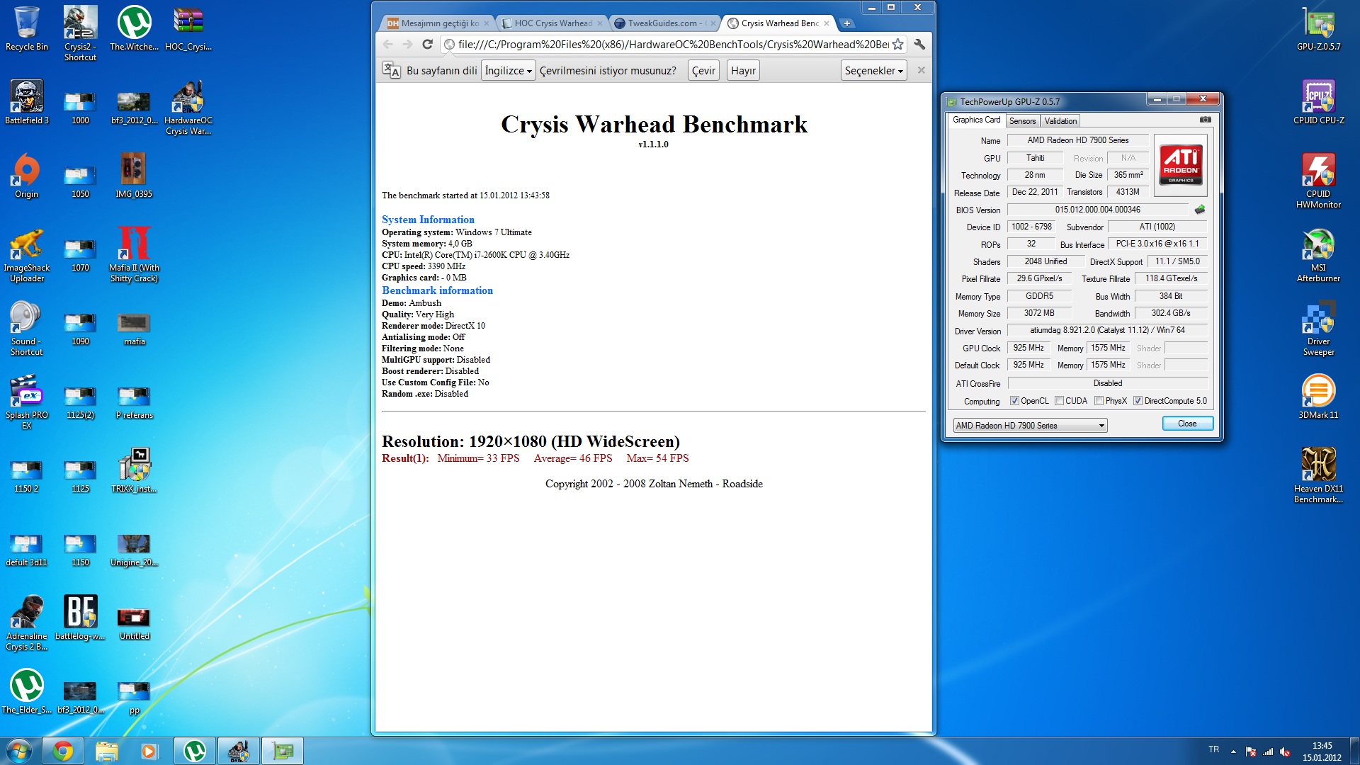Toggle the CUDA checkbox
1360x765 pixels.
point(1059,401)
